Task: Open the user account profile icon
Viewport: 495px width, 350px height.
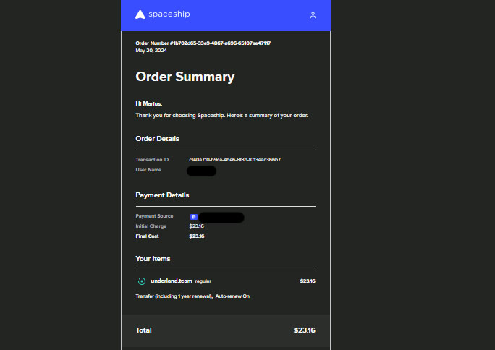Action: pyautogui.click(x=313, y=15)
